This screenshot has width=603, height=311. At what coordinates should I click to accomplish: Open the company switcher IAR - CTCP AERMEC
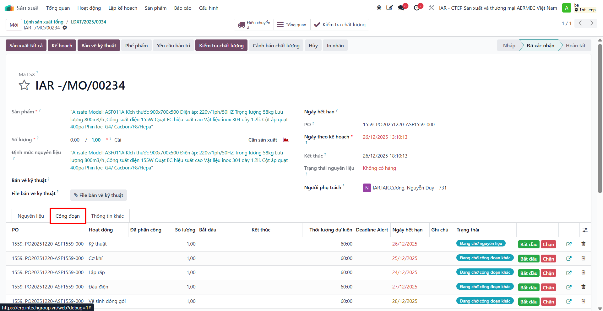coord(498,8)
